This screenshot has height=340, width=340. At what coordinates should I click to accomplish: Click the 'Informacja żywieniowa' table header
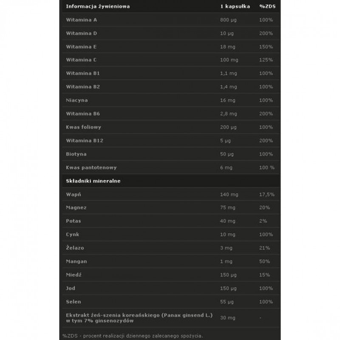click(98, 7)
